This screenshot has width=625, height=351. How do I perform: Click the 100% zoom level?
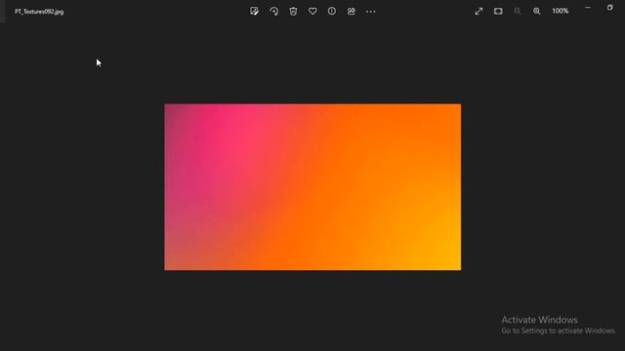560,11
